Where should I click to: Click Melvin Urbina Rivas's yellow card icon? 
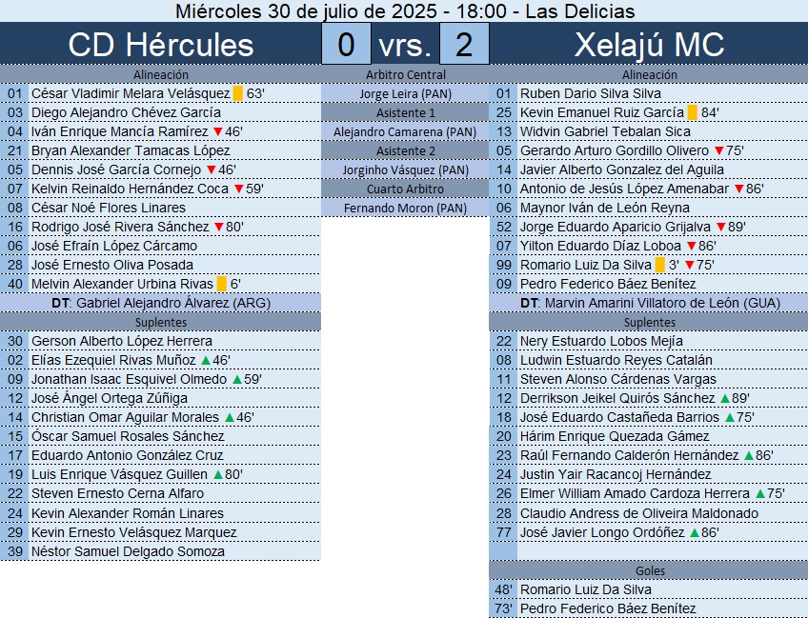221,284
